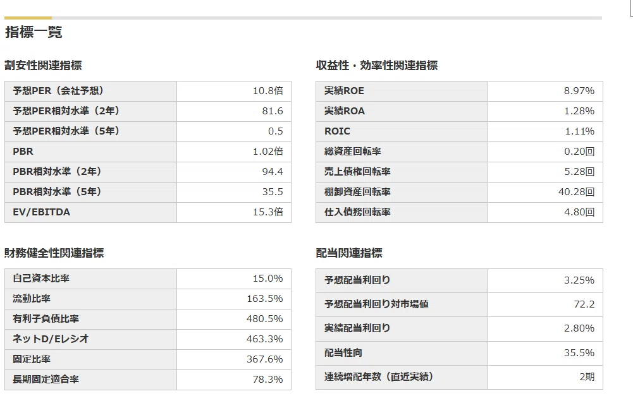Select the 長期固定適合率 value 78.3%

point(267,379)
